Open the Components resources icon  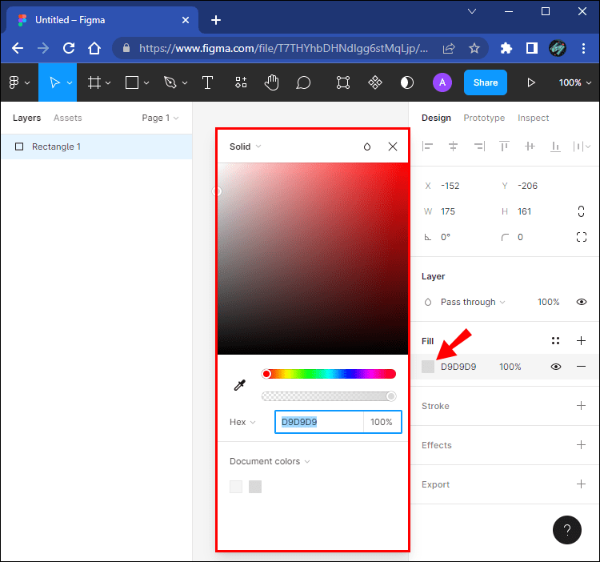point(241,82)
